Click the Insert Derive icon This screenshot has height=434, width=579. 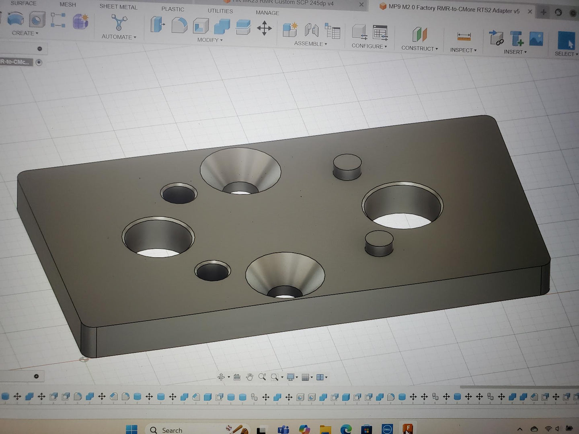point(496,38)
